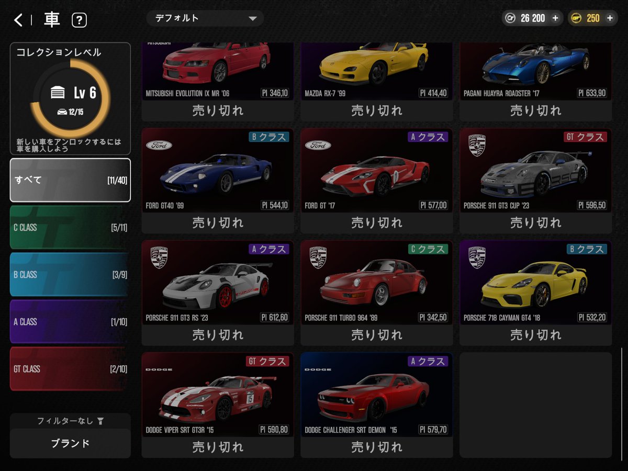Select the blue Ford GT40 '69 car image

[216, 174]
